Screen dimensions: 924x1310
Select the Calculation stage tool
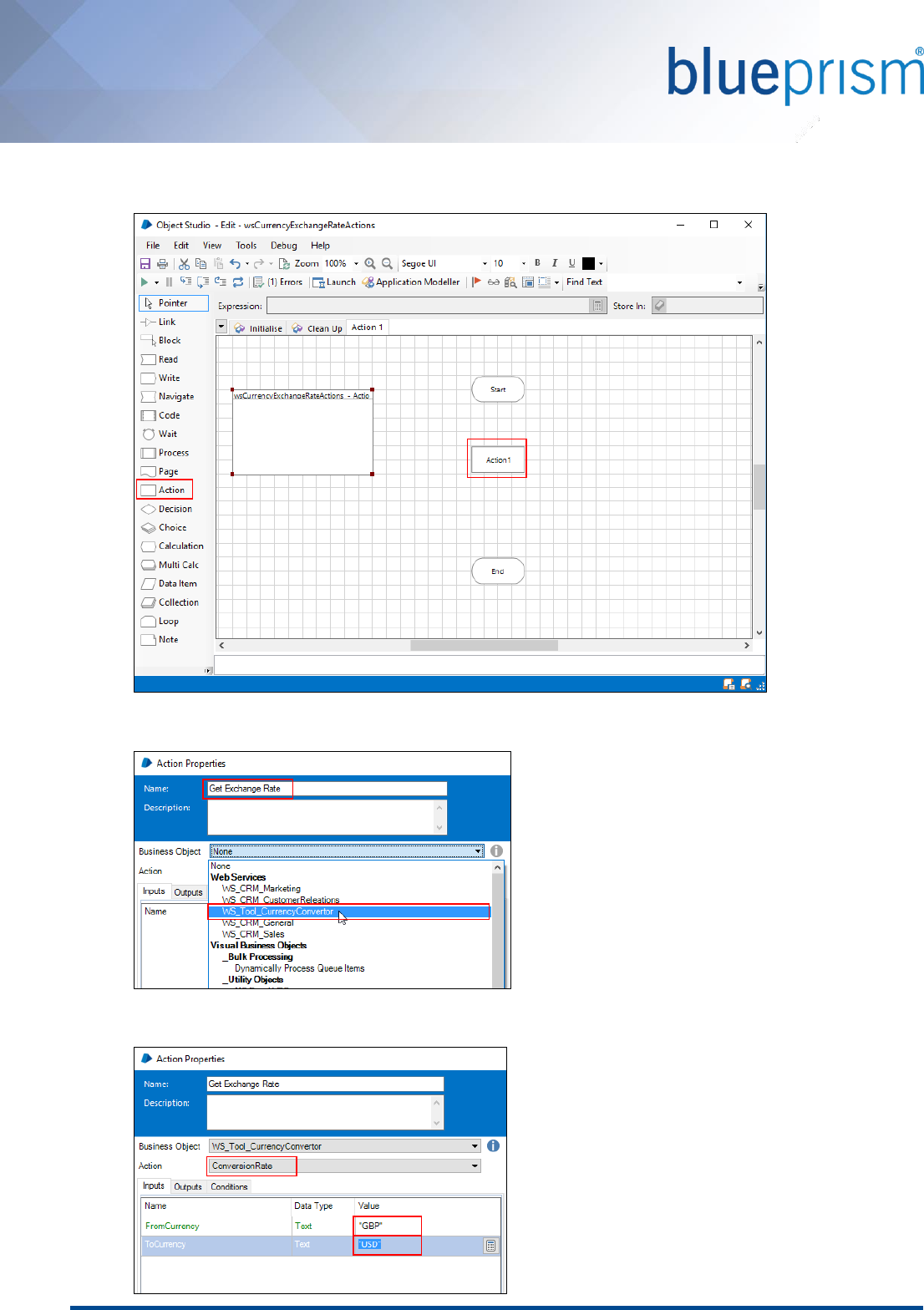coord(172,546)
